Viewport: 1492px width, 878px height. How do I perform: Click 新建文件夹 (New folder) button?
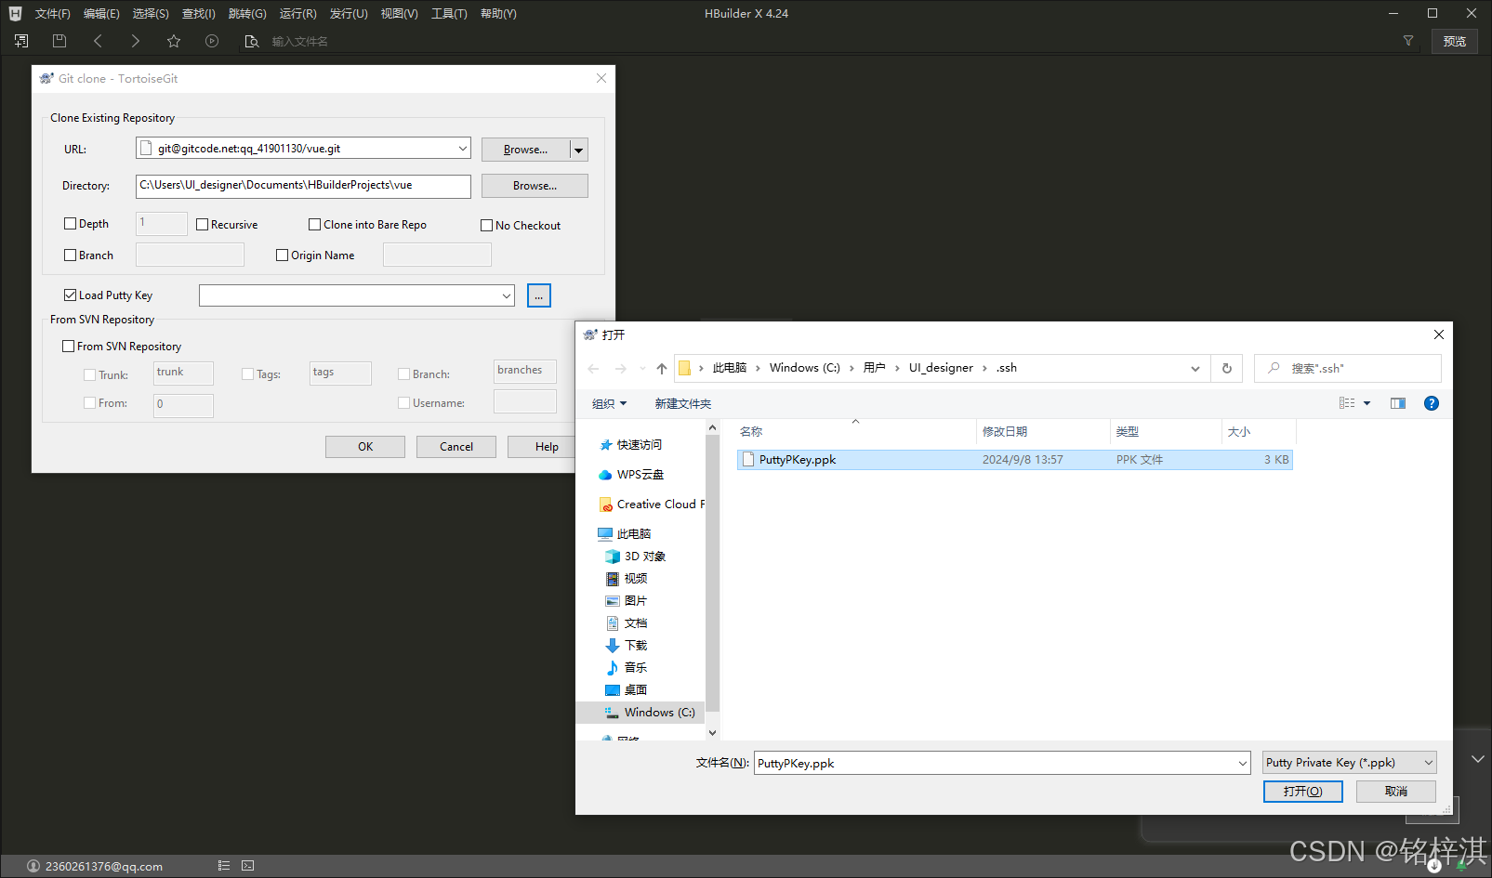pyautogui.click(x=683, y=403)
